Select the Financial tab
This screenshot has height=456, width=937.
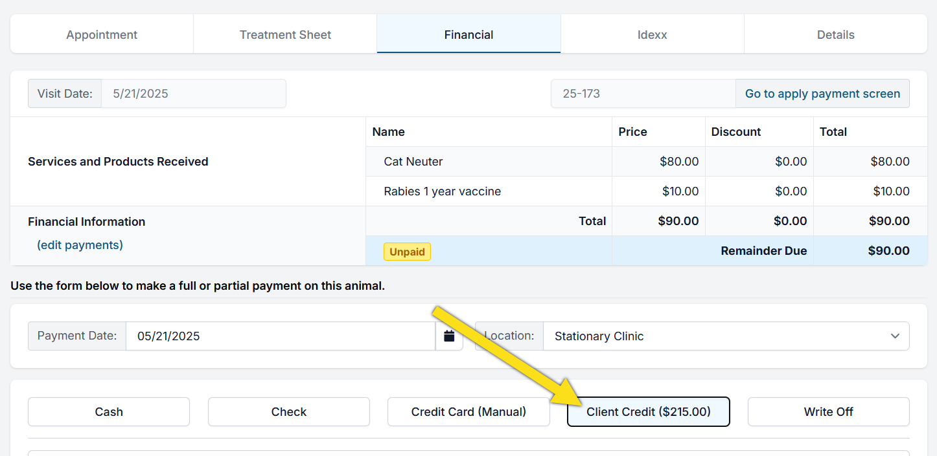point(468,35)
